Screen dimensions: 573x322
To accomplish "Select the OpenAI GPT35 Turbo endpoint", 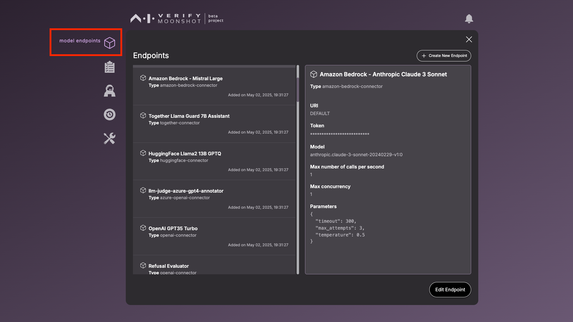I will 214,236.
